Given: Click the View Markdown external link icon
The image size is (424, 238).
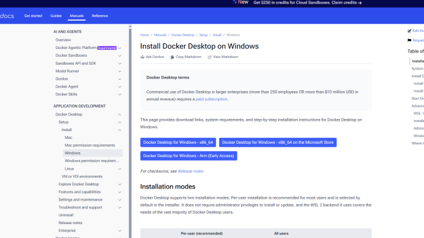Looking at the screenshot, I should pos(210,57).
